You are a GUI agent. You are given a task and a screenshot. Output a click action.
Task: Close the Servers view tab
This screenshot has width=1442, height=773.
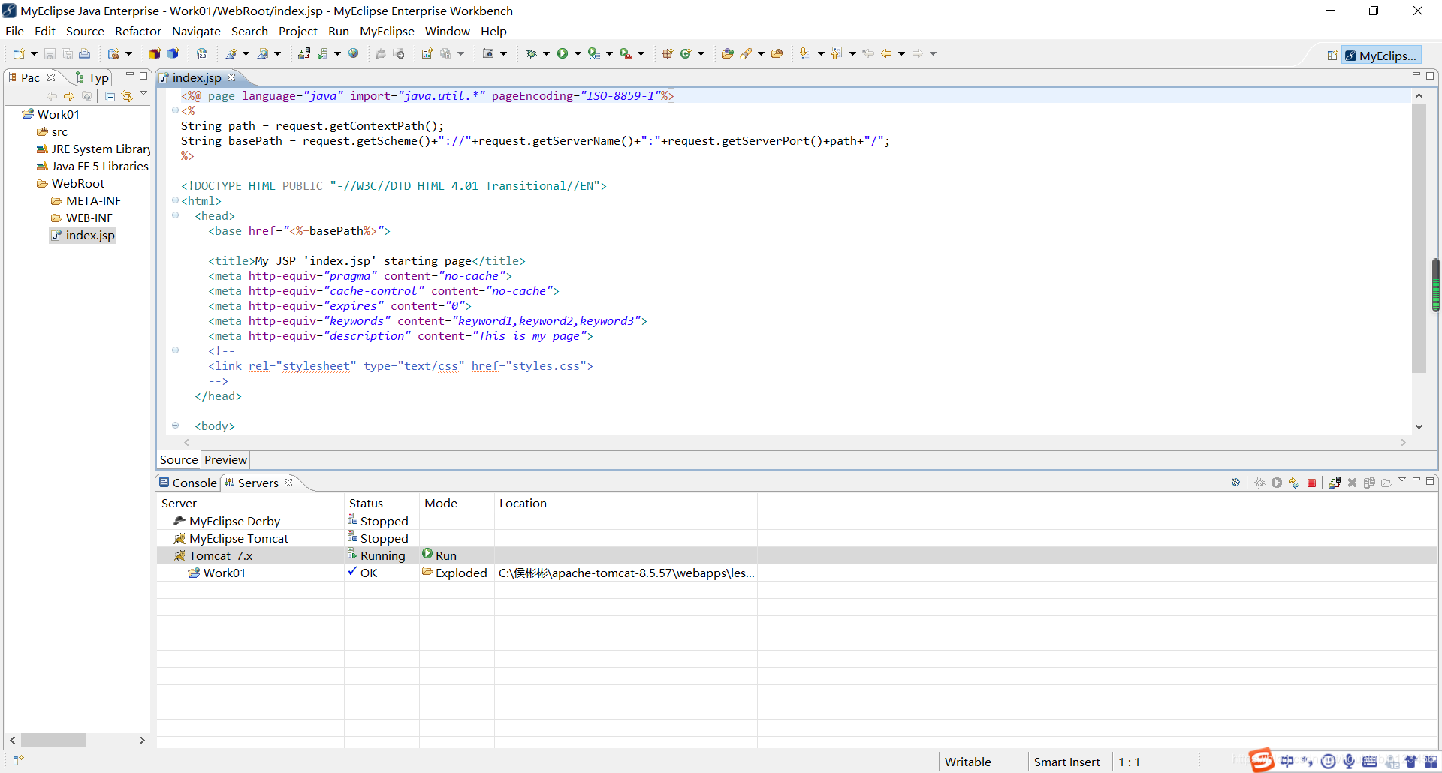click(288, 483)
